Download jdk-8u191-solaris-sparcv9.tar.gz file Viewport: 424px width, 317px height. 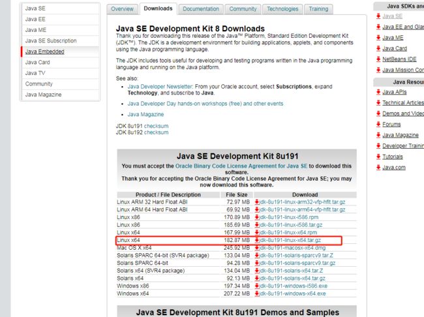[x=297, y=263]
